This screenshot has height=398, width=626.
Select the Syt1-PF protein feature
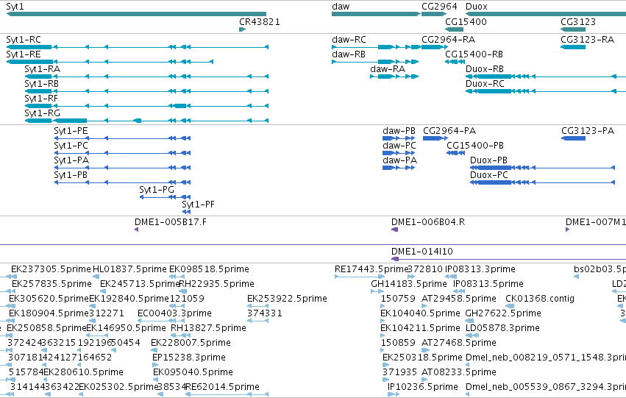186,212
